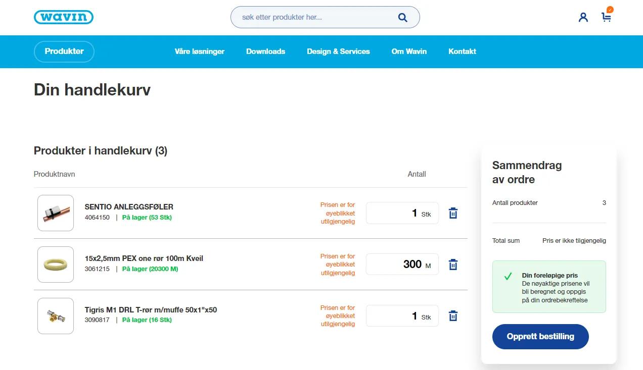This screenshot has height=370, width=643.
Task: Open SENTIO ANLEGGSFØLER product thumbnail
Action: click(x=56, y=213)
